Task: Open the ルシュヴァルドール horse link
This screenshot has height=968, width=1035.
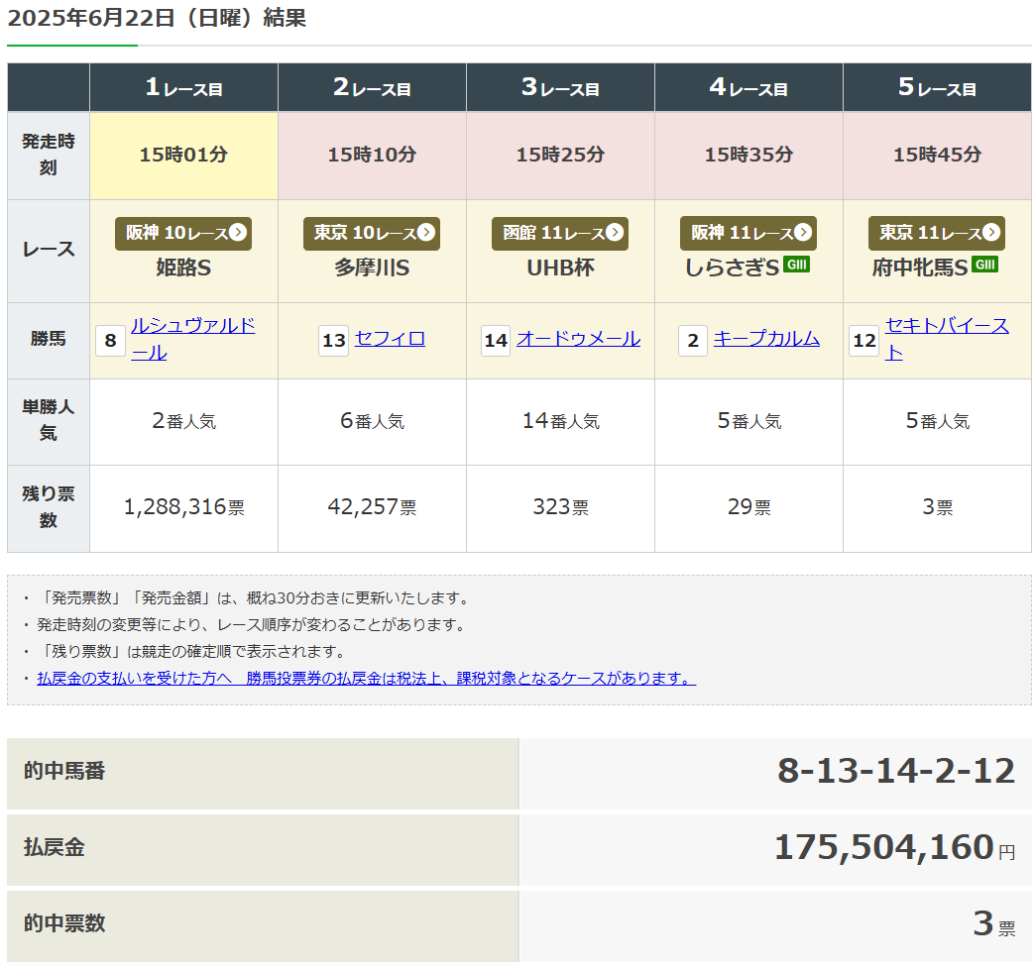Action: pos(192,339)
